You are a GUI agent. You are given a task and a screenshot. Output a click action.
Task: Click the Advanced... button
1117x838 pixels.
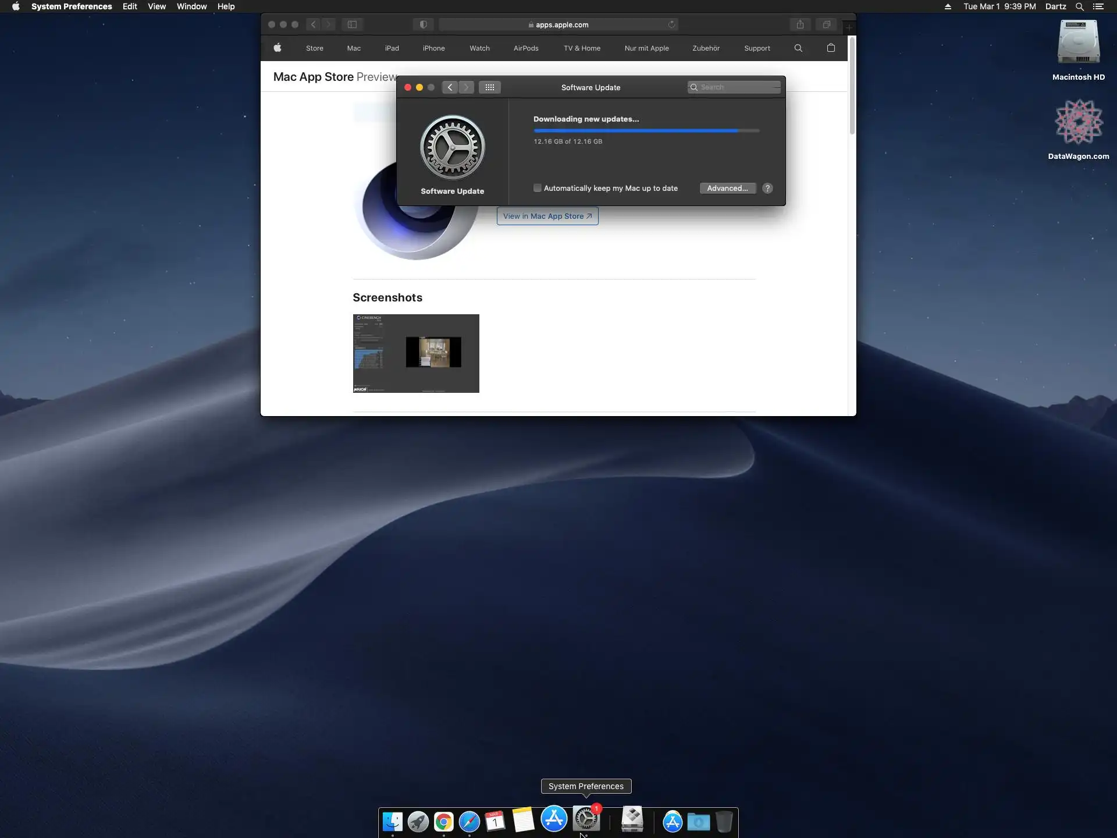click(727, 188)
